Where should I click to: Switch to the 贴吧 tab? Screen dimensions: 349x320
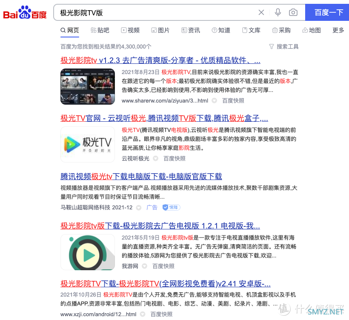100,30
